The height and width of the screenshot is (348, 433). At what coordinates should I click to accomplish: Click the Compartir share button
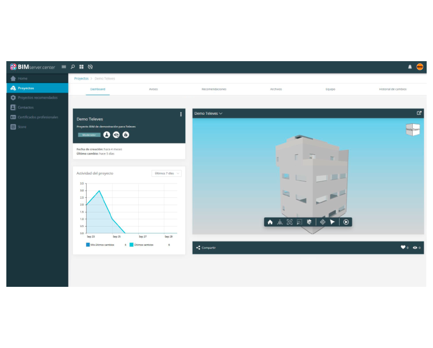pyautogui.click(x=206, y=248)
